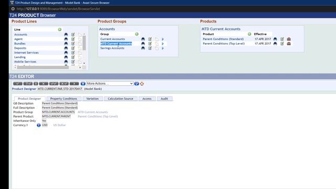Click Product Lines scrollbar up arrow

(x=84, y=34)
